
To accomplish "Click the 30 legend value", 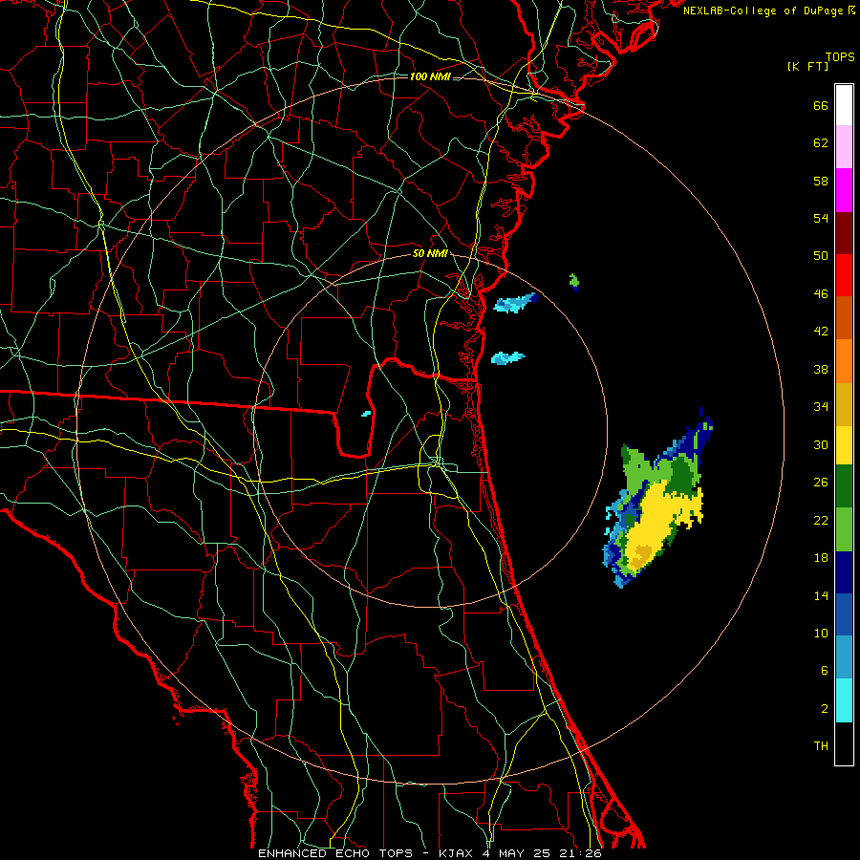I will pos(821,444).
